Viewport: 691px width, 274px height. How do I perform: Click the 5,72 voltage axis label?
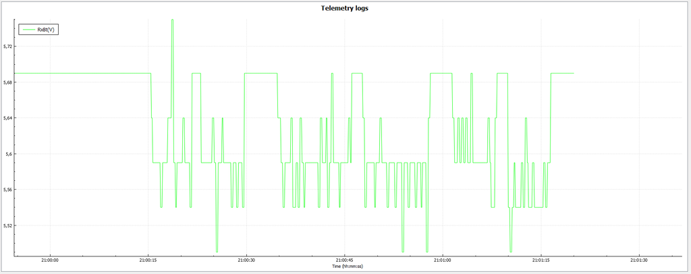click(x=8, y=47)
